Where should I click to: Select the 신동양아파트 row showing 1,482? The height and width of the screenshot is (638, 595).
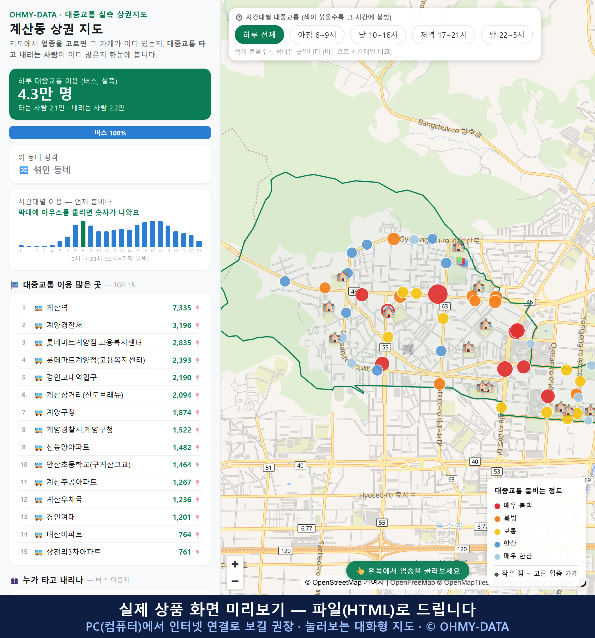pyautogui.click(x=110, y=447)
